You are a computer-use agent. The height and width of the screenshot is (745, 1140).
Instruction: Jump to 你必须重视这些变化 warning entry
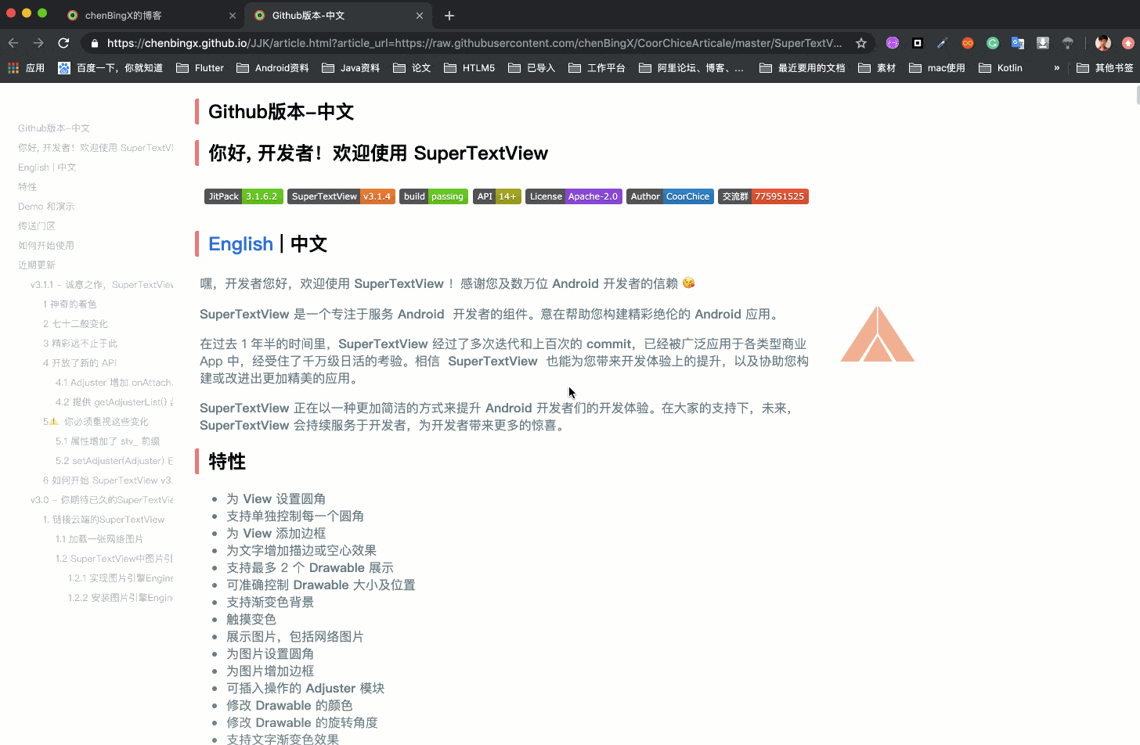[x=96, y=422]
